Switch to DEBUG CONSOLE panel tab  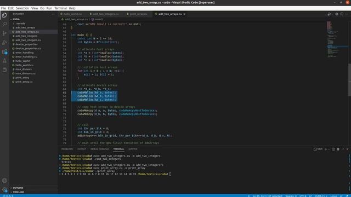pyautogui.click(x=99, y=149)
